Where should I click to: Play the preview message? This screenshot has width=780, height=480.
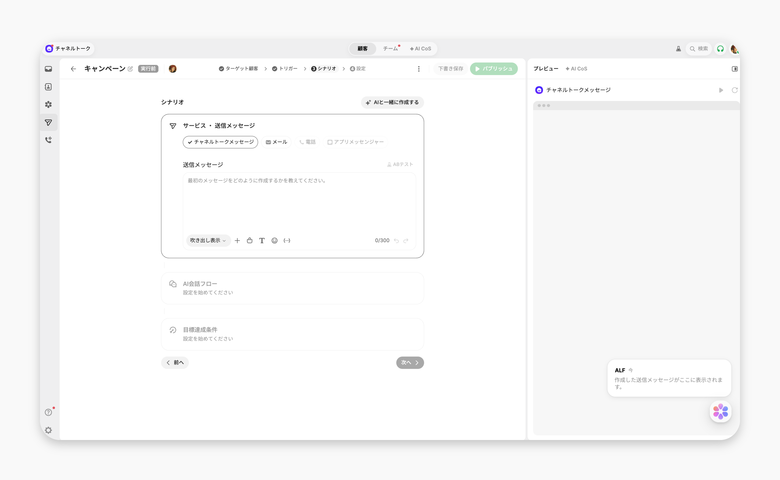pyautogui.click(x=721, y=90)
